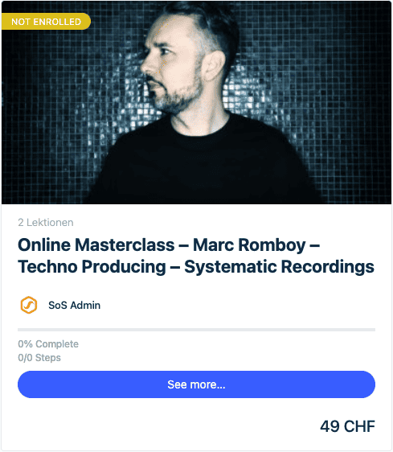Screen dimensions: 393x452
Task: Select the 0% Complete status text
Action: [48, 344]
